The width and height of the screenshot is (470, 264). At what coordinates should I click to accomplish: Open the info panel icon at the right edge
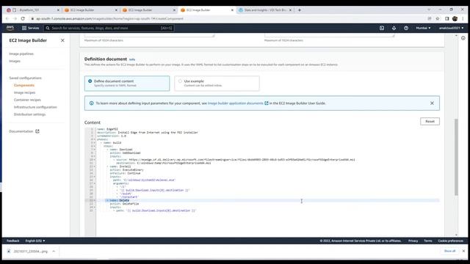[x=463, y=38]
